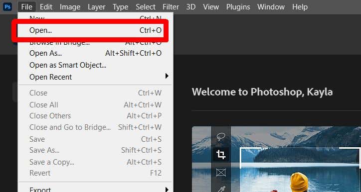The height and width of the screenshot is (192, 361).
Task: Open the Edit menu
Action: point(46,7)
